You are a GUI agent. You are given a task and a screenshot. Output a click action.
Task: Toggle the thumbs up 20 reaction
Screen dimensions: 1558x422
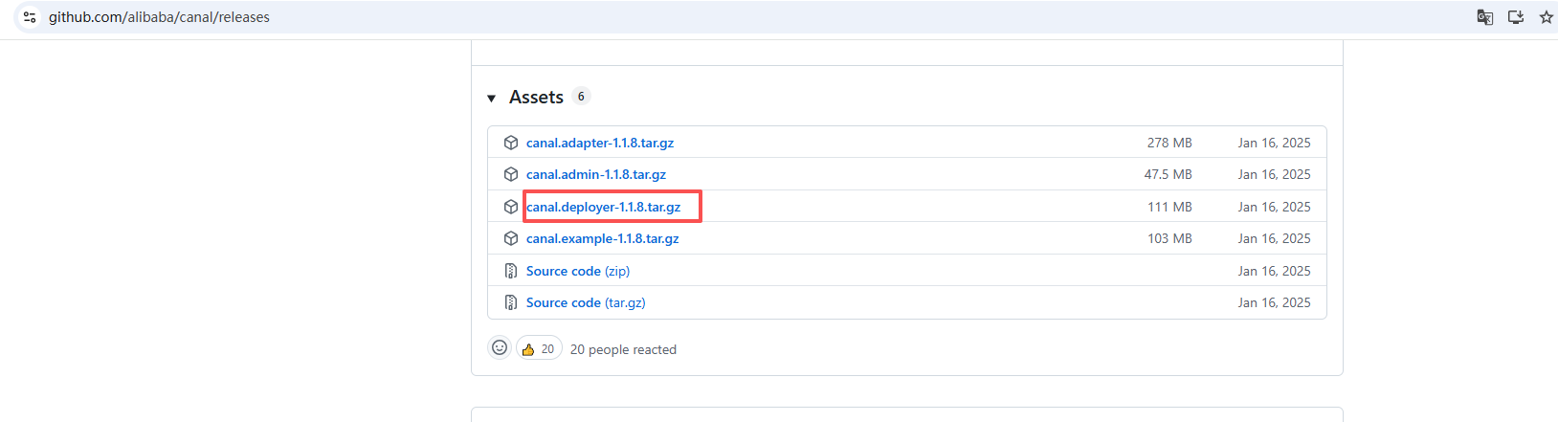(539, 348)
